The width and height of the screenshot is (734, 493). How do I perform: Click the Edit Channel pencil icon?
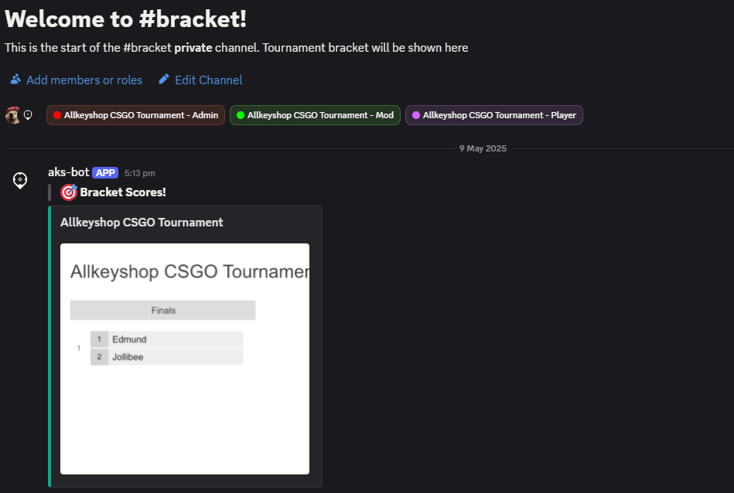click(x=163, y=80)
